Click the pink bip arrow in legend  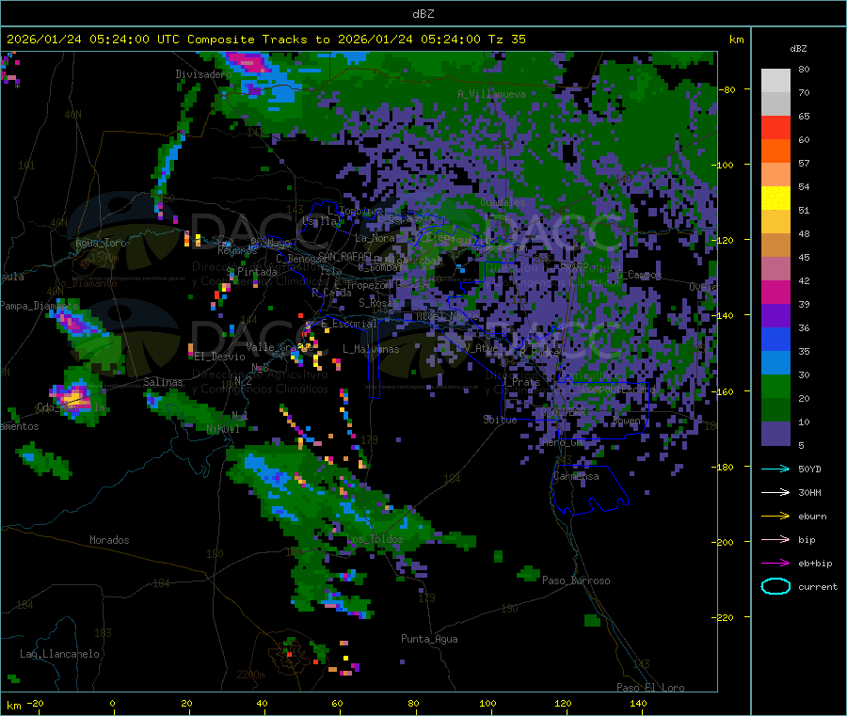click(775, 539)
